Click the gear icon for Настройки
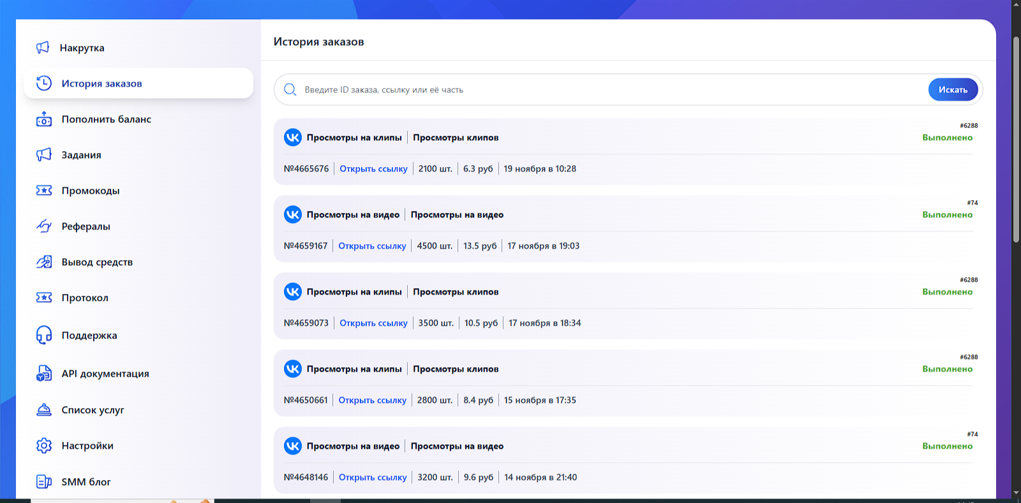Viewport: 1021px width, 503px height. [43, 446]
